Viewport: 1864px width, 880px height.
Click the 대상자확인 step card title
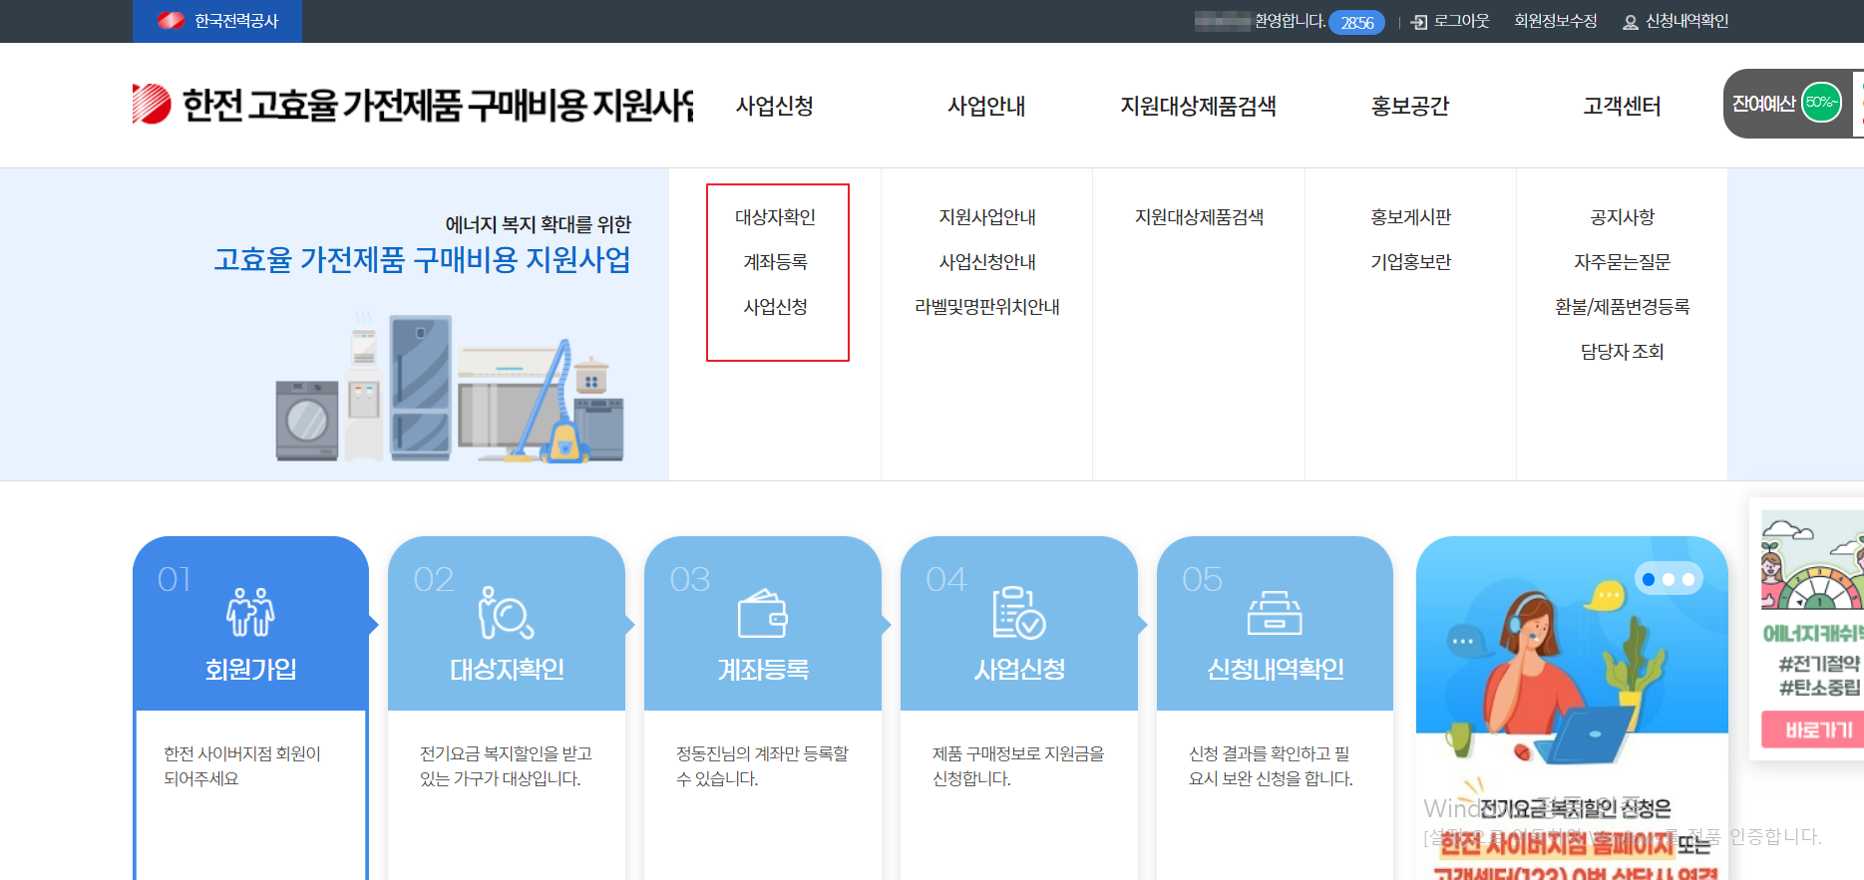tap(507, 670)
